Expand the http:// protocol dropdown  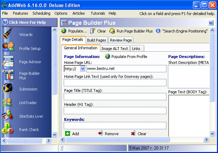(83, 68)
